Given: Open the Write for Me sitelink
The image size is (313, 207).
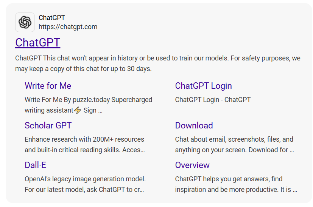Looking at the screenshot, I should (x=48, y=86).
